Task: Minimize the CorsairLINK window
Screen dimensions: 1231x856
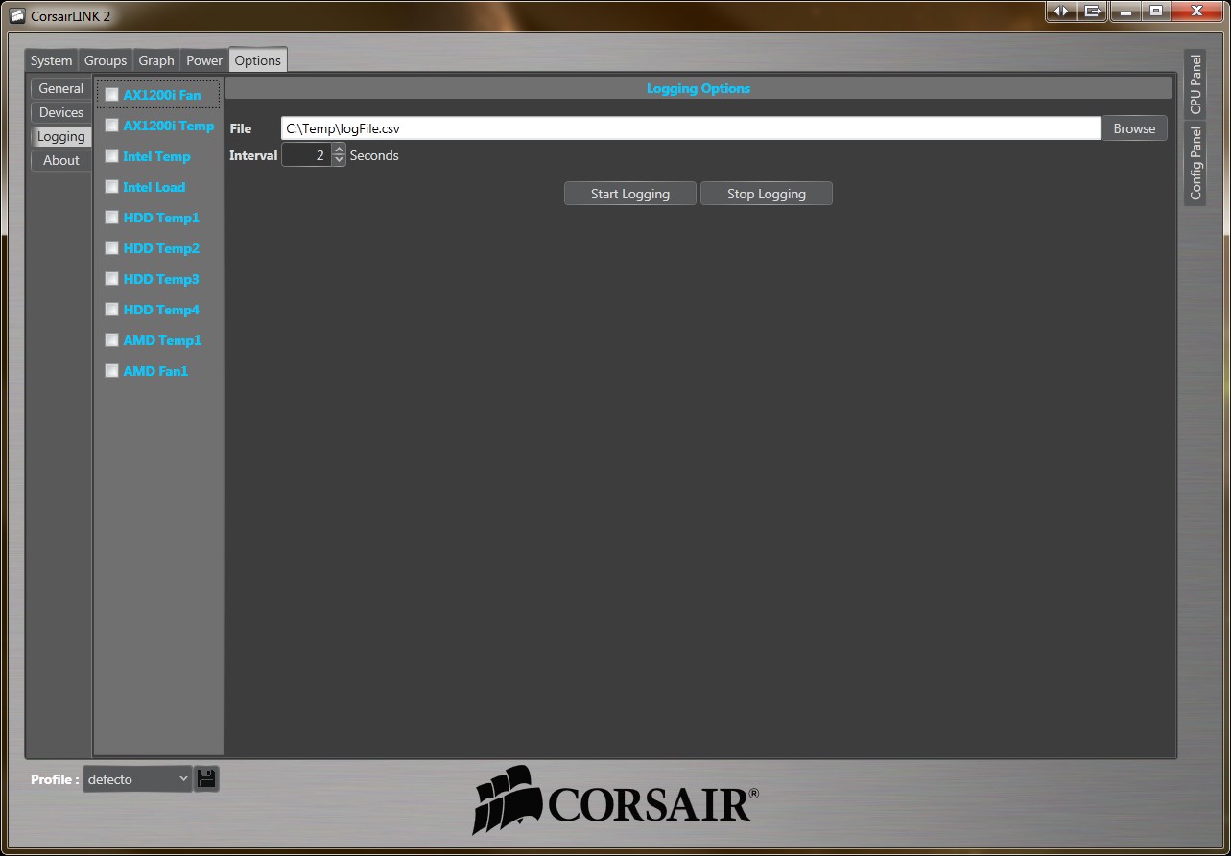Action: [1124, 12]
